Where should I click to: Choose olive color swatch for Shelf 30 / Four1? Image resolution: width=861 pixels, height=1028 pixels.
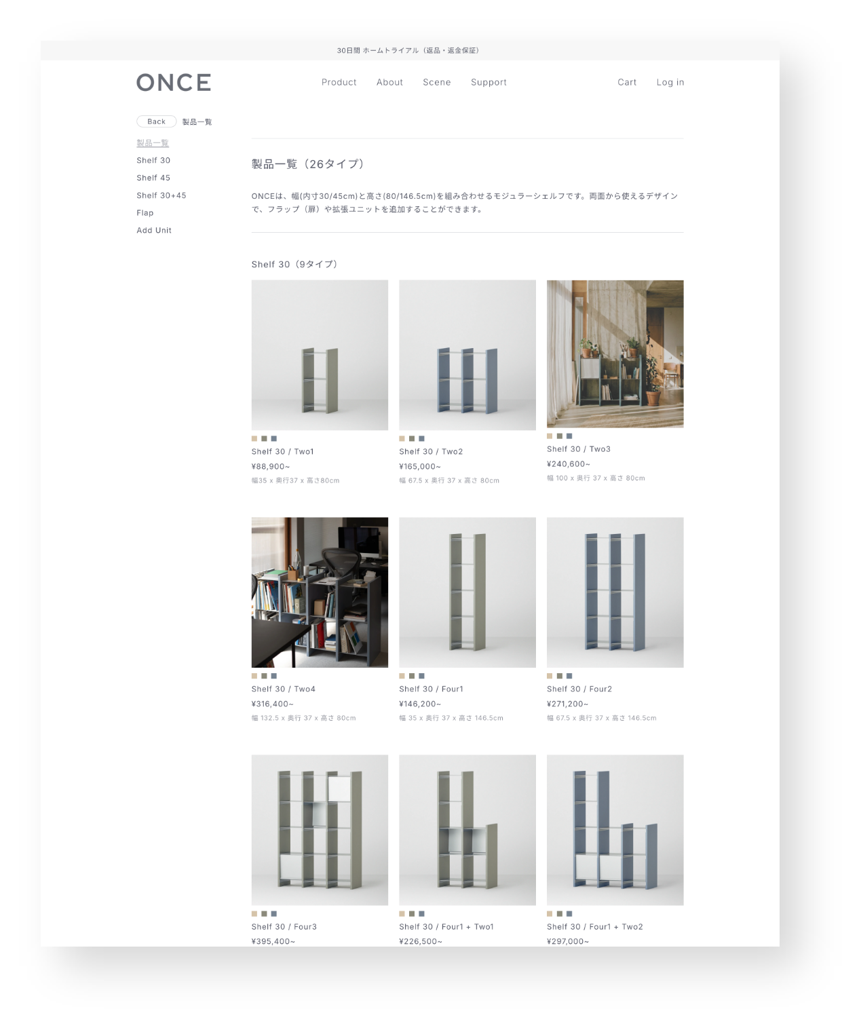[412, 676]
